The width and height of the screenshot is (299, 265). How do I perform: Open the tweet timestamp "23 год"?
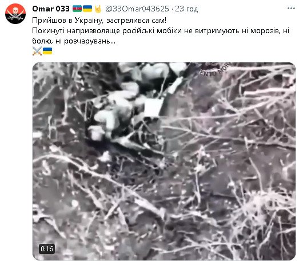click(186, 9)
